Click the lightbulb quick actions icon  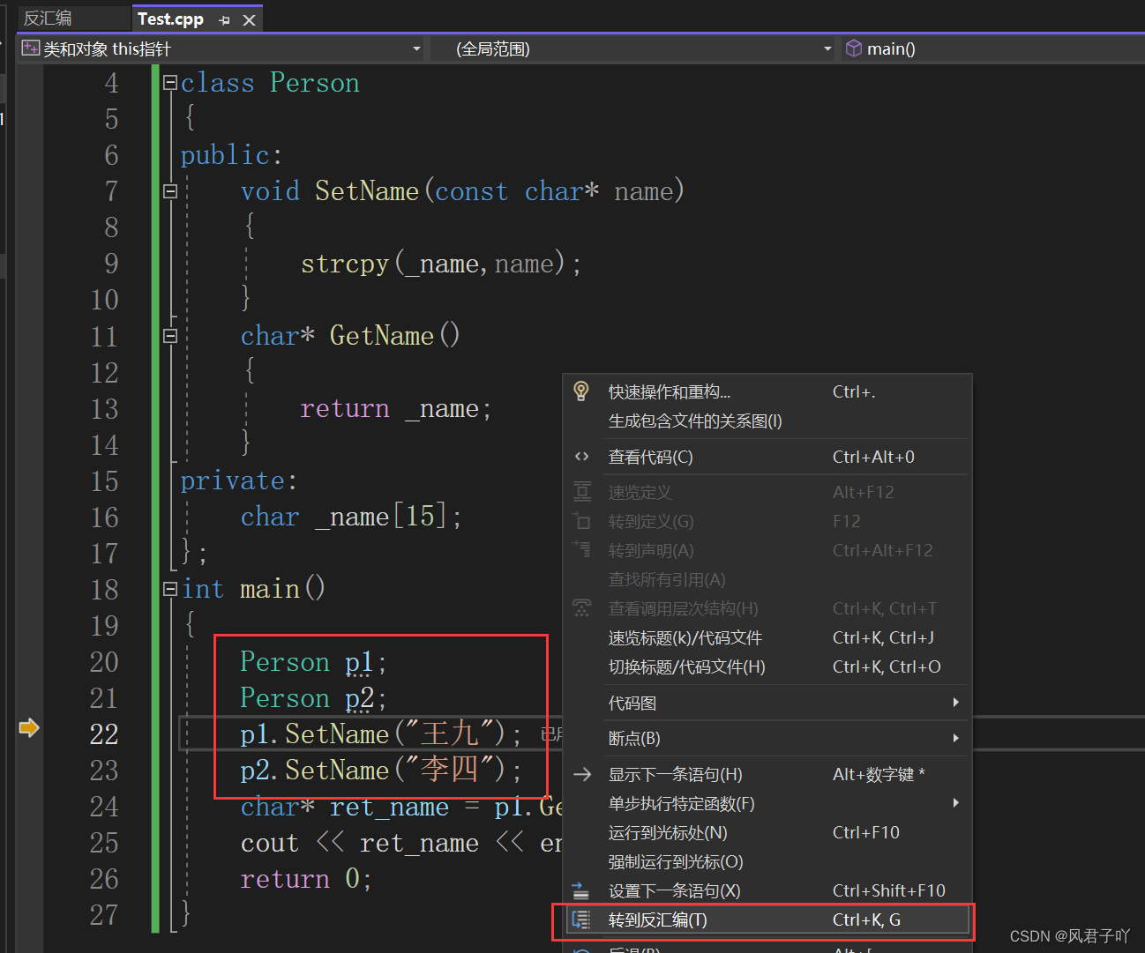[x=581, y=391]
